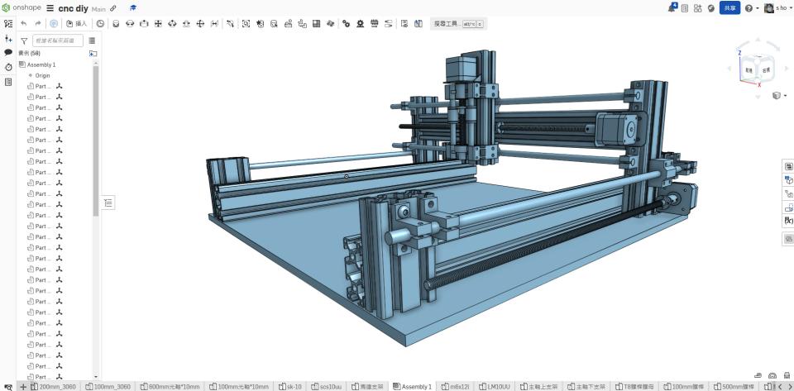The image size is (794, 391).
Task: Open the help menu dropdown
Action: [x=751, y=8]
